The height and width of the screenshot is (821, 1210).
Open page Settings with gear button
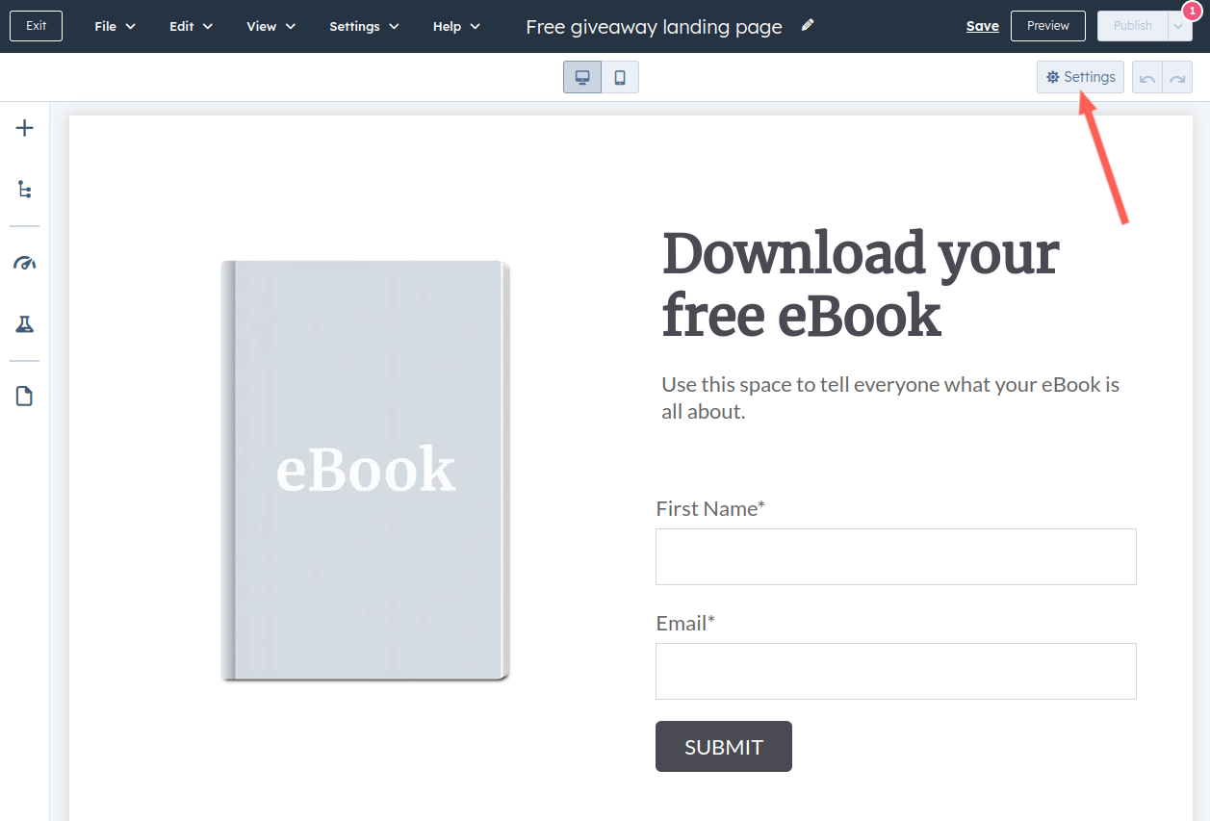tap(1080, 77)
